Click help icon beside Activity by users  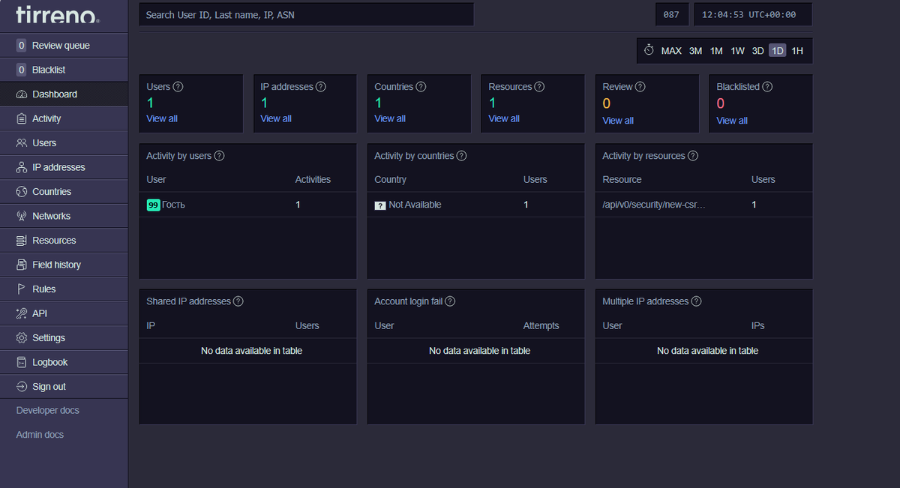pos(219,156)
